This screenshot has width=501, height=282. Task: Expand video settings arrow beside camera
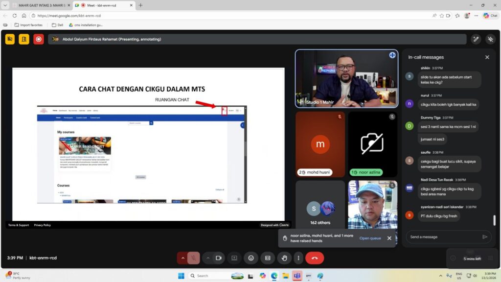tap(208, 258)
